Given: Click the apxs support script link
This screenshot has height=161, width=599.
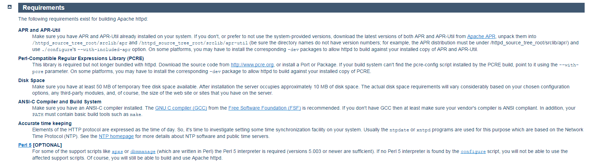Looking at the screenshot, I should pos(117,152).
